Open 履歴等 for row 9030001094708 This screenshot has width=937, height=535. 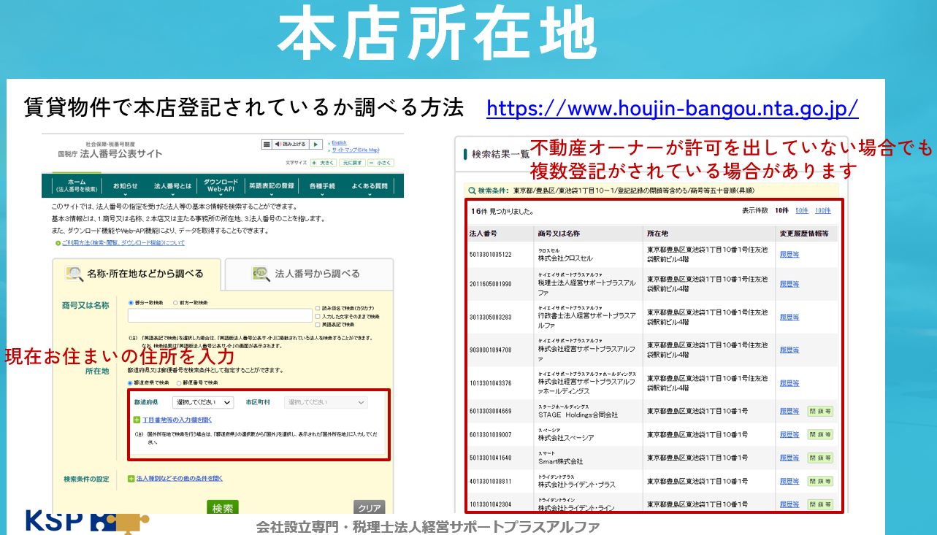(789, 350)
